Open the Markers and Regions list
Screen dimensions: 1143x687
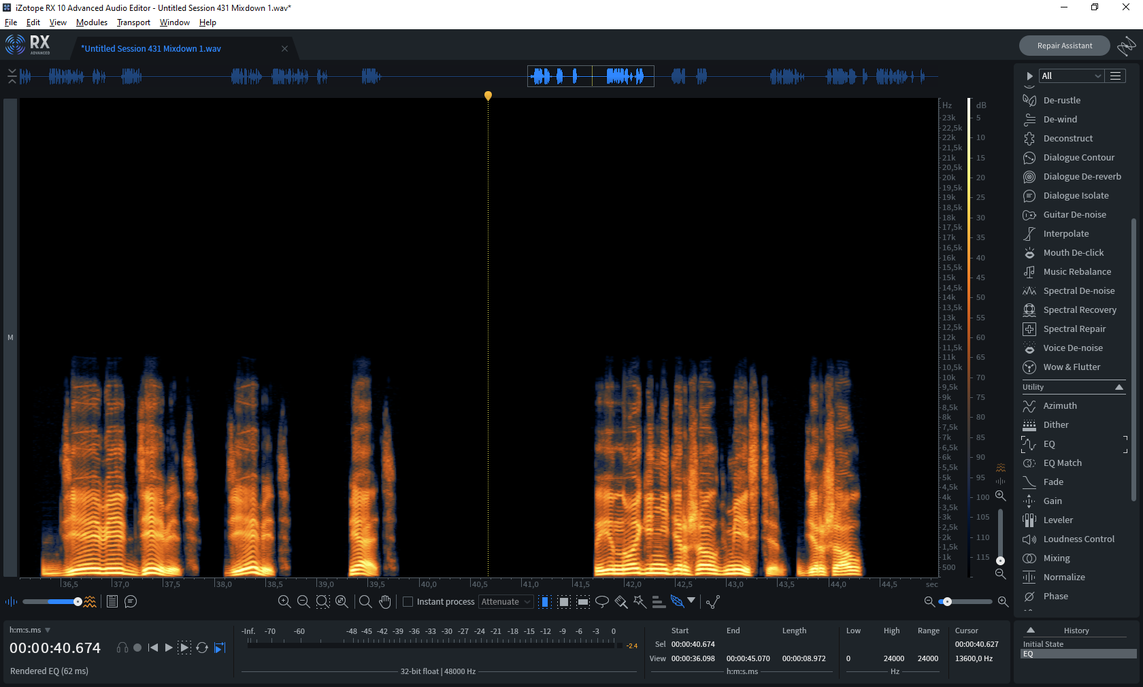(x=112, y=601)
